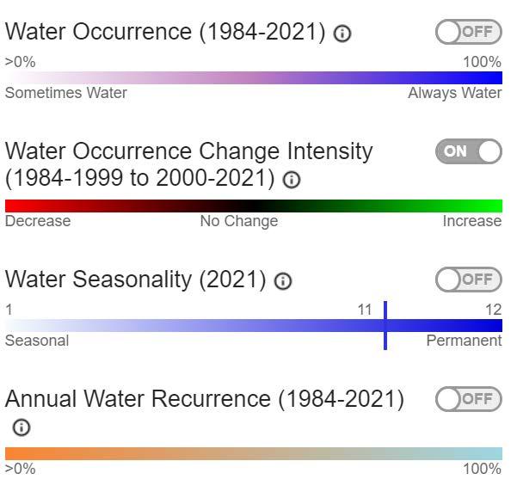517x498 pixels.
Task: Click the "Water Seasonality (2021)" heading
Action: (136, 280)
